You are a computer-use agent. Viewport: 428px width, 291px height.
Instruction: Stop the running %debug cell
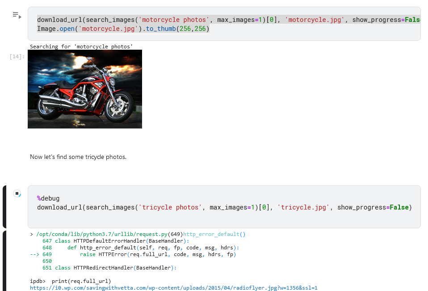pos(17,193)
